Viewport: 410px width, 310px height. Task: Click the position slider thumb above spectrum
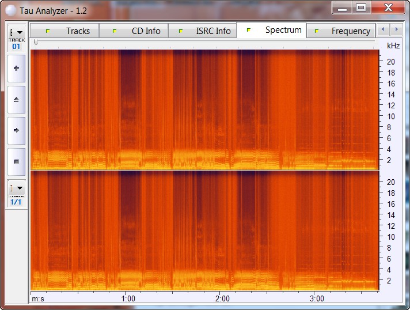[36, 42]
